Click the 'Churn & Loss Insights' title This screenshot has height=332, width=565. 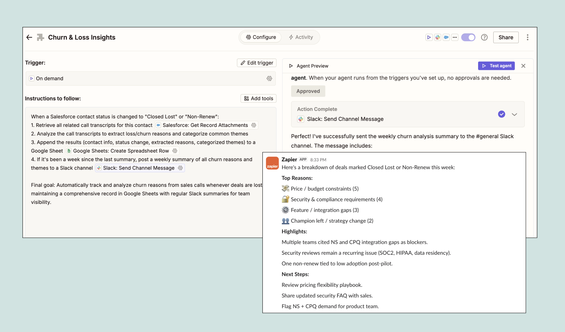point(82,37)
